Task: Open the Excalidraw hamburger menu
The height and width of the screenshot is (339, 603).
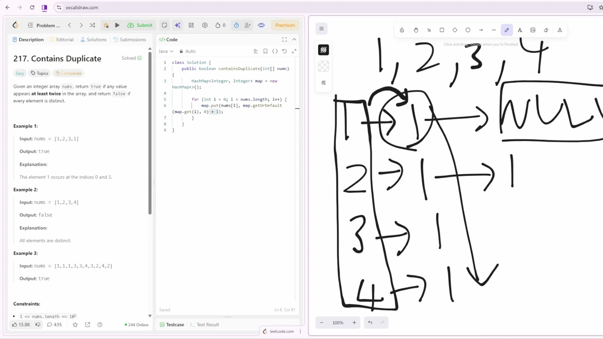Action: point(321,29)
